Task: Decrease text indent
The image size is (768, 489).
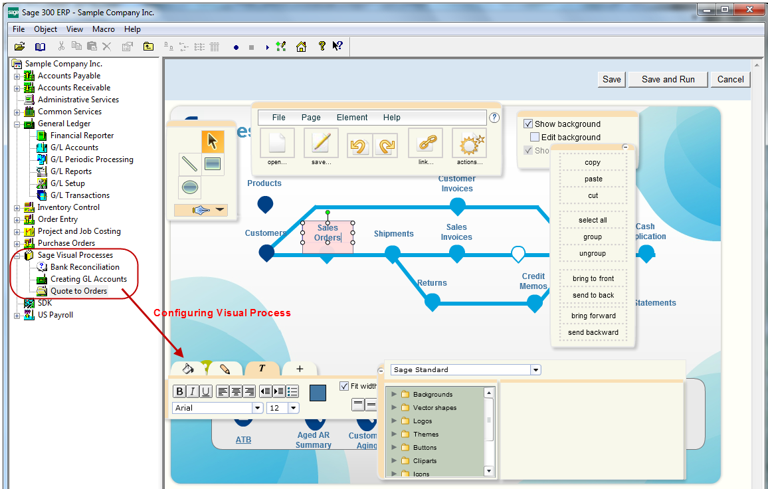Action: pos(266,391)
